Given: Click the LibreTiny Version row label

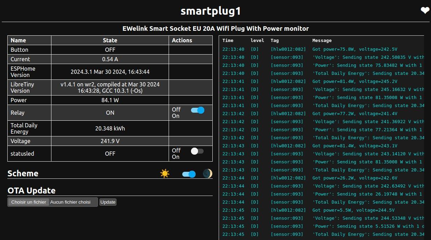Looking at the screenshot, I should tap(23, 87).
